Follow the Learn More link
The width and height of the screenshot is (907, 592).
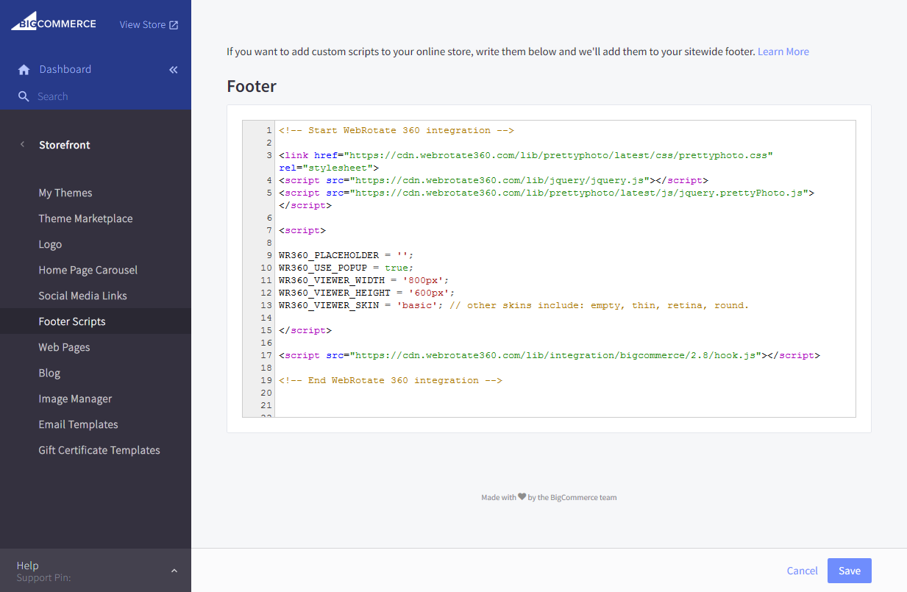point(783,51)
